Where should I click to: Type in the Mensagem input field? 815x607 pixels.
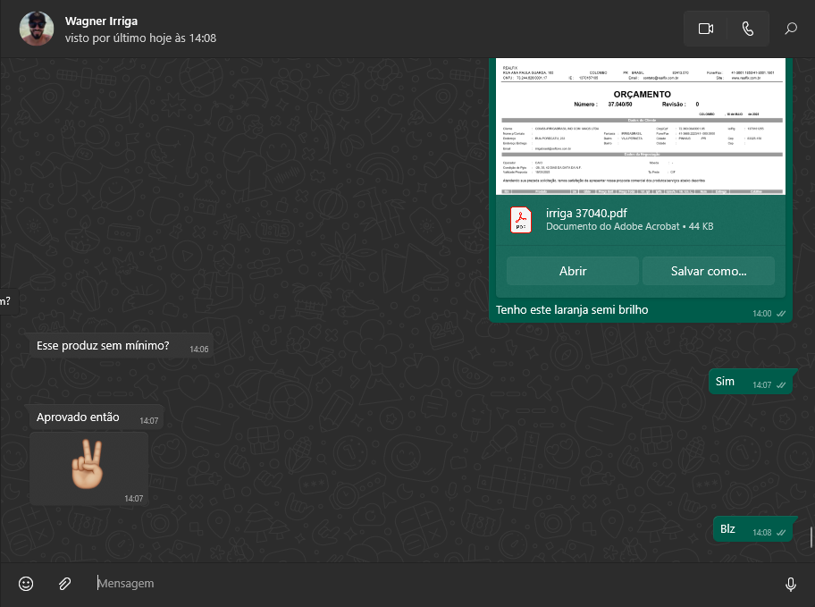tap(429, 584)
